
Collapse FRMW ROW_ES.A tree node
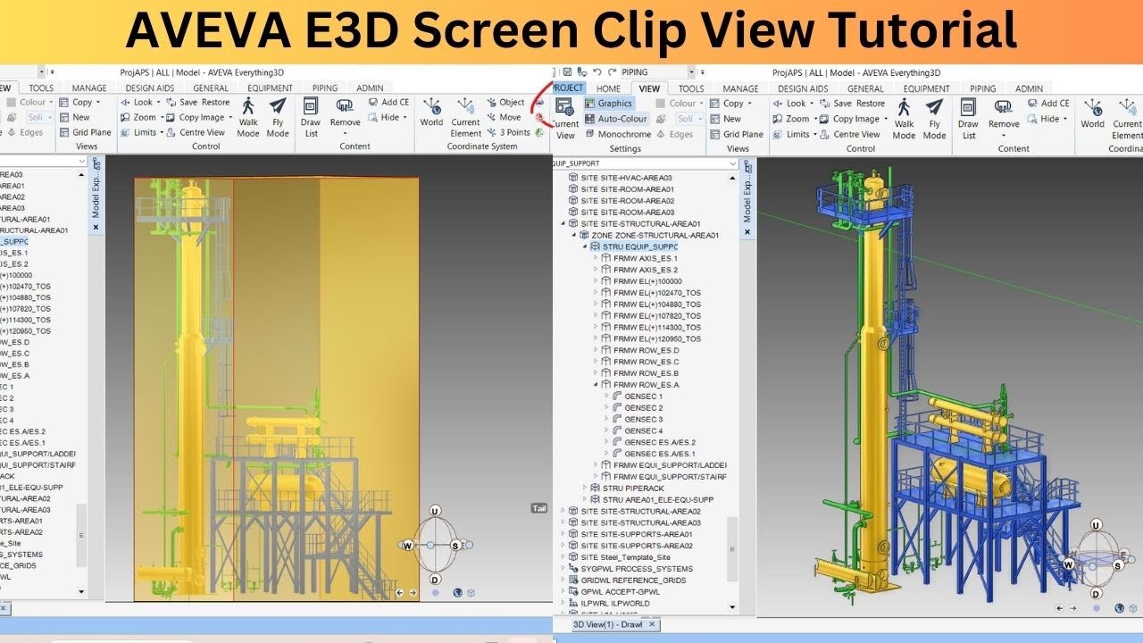click(x=596, y=385)
